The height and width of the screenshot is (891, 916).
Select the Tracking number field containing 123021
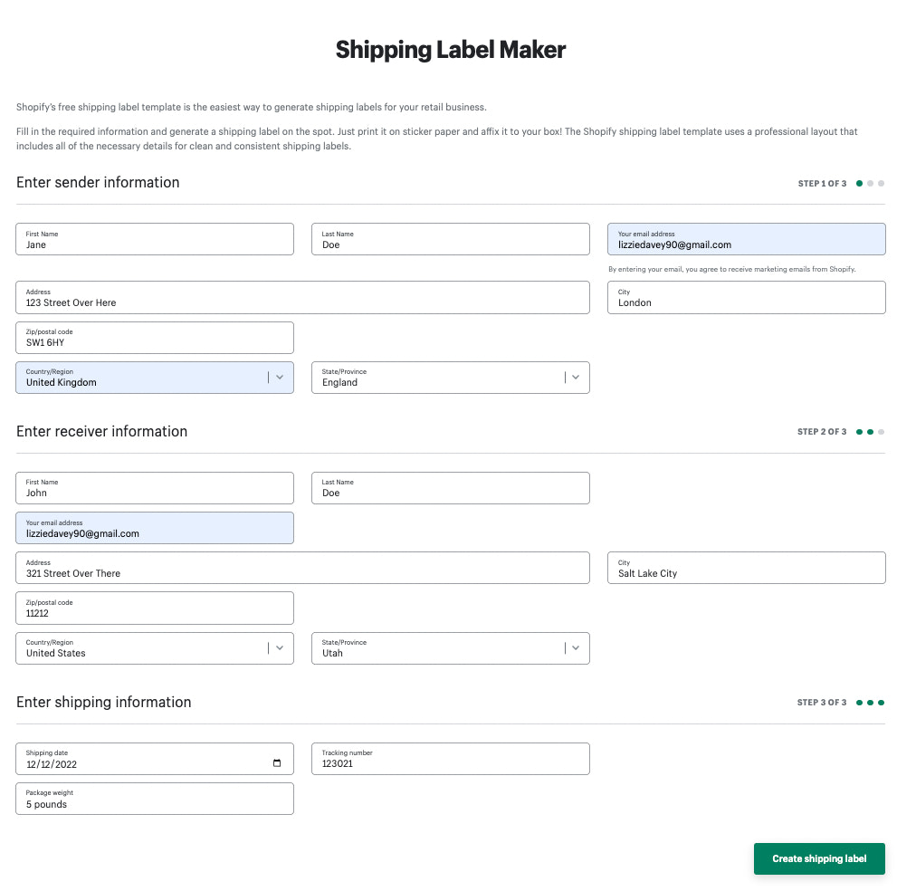[x=450, y=759]
